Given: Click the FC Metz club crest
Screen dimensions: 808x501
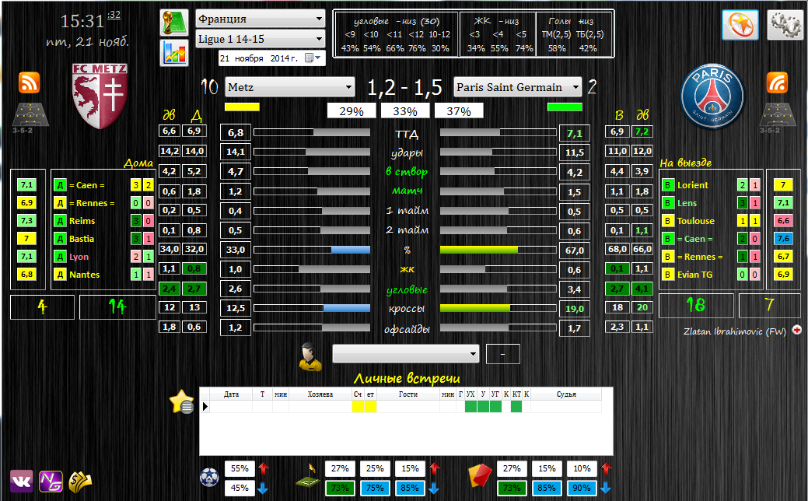Looking at the screenshot, I should click(x=100, y=96).
